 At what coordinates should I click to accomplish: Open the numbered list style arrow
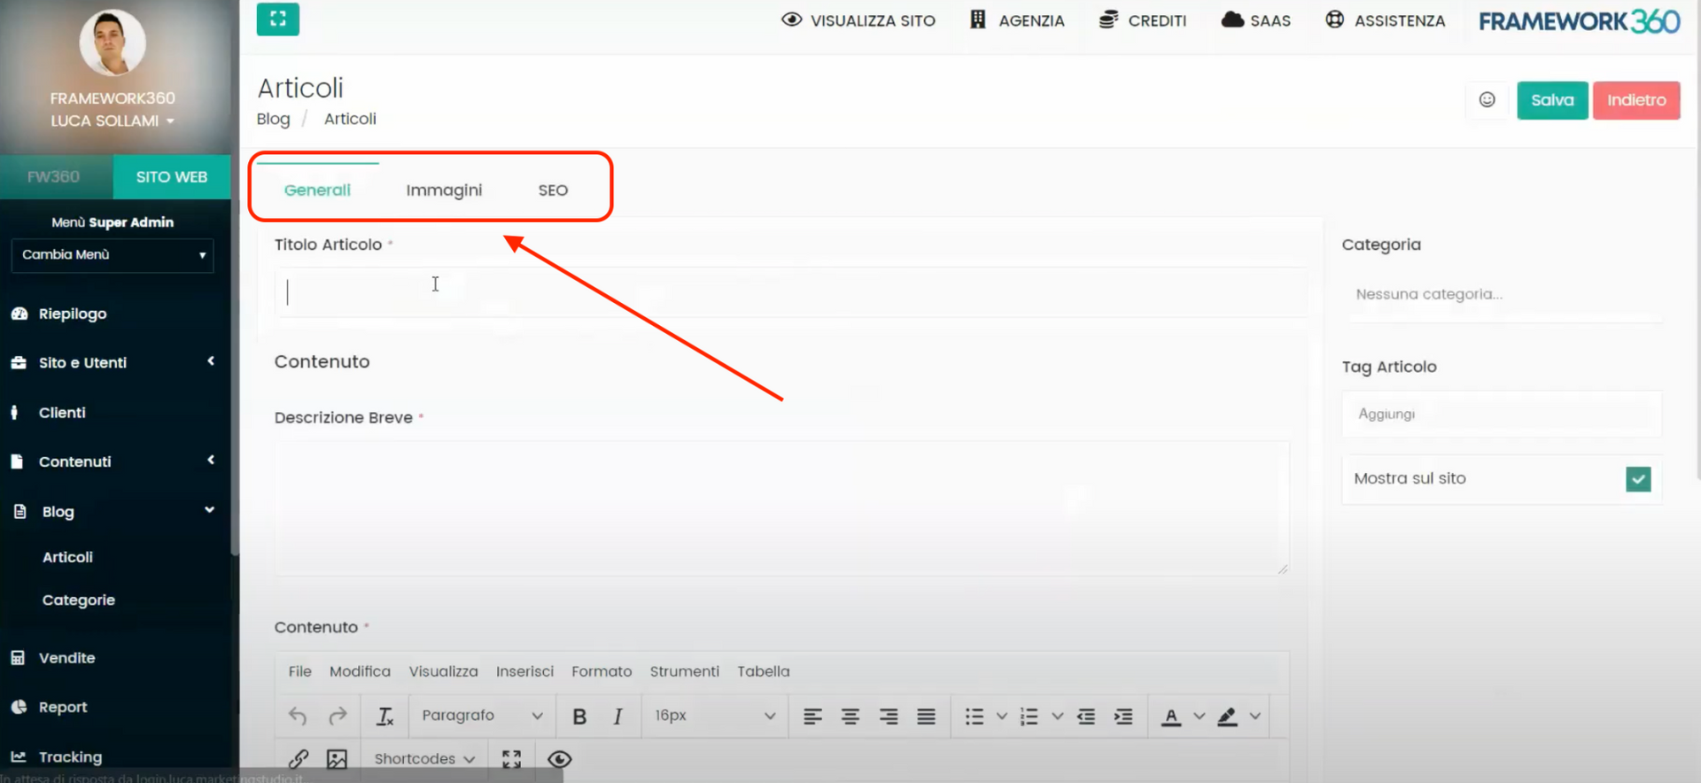[x=1057, y=716]
